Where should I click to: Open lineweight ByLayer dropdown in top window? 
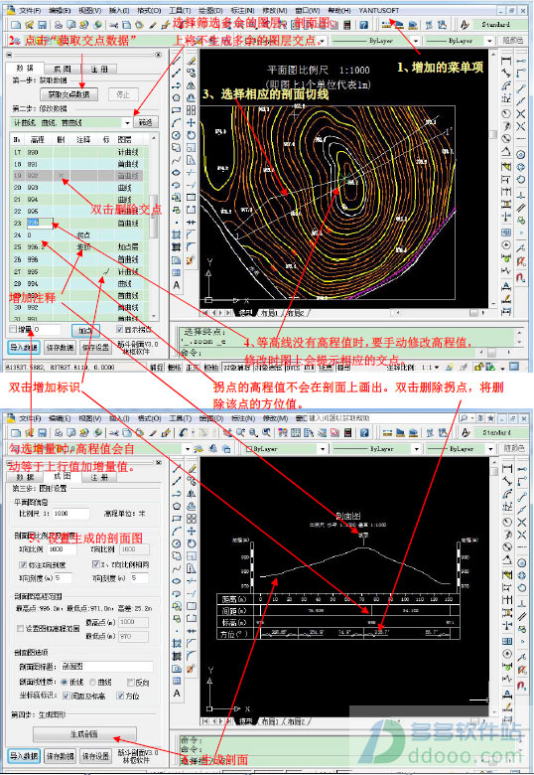point(490,41)
